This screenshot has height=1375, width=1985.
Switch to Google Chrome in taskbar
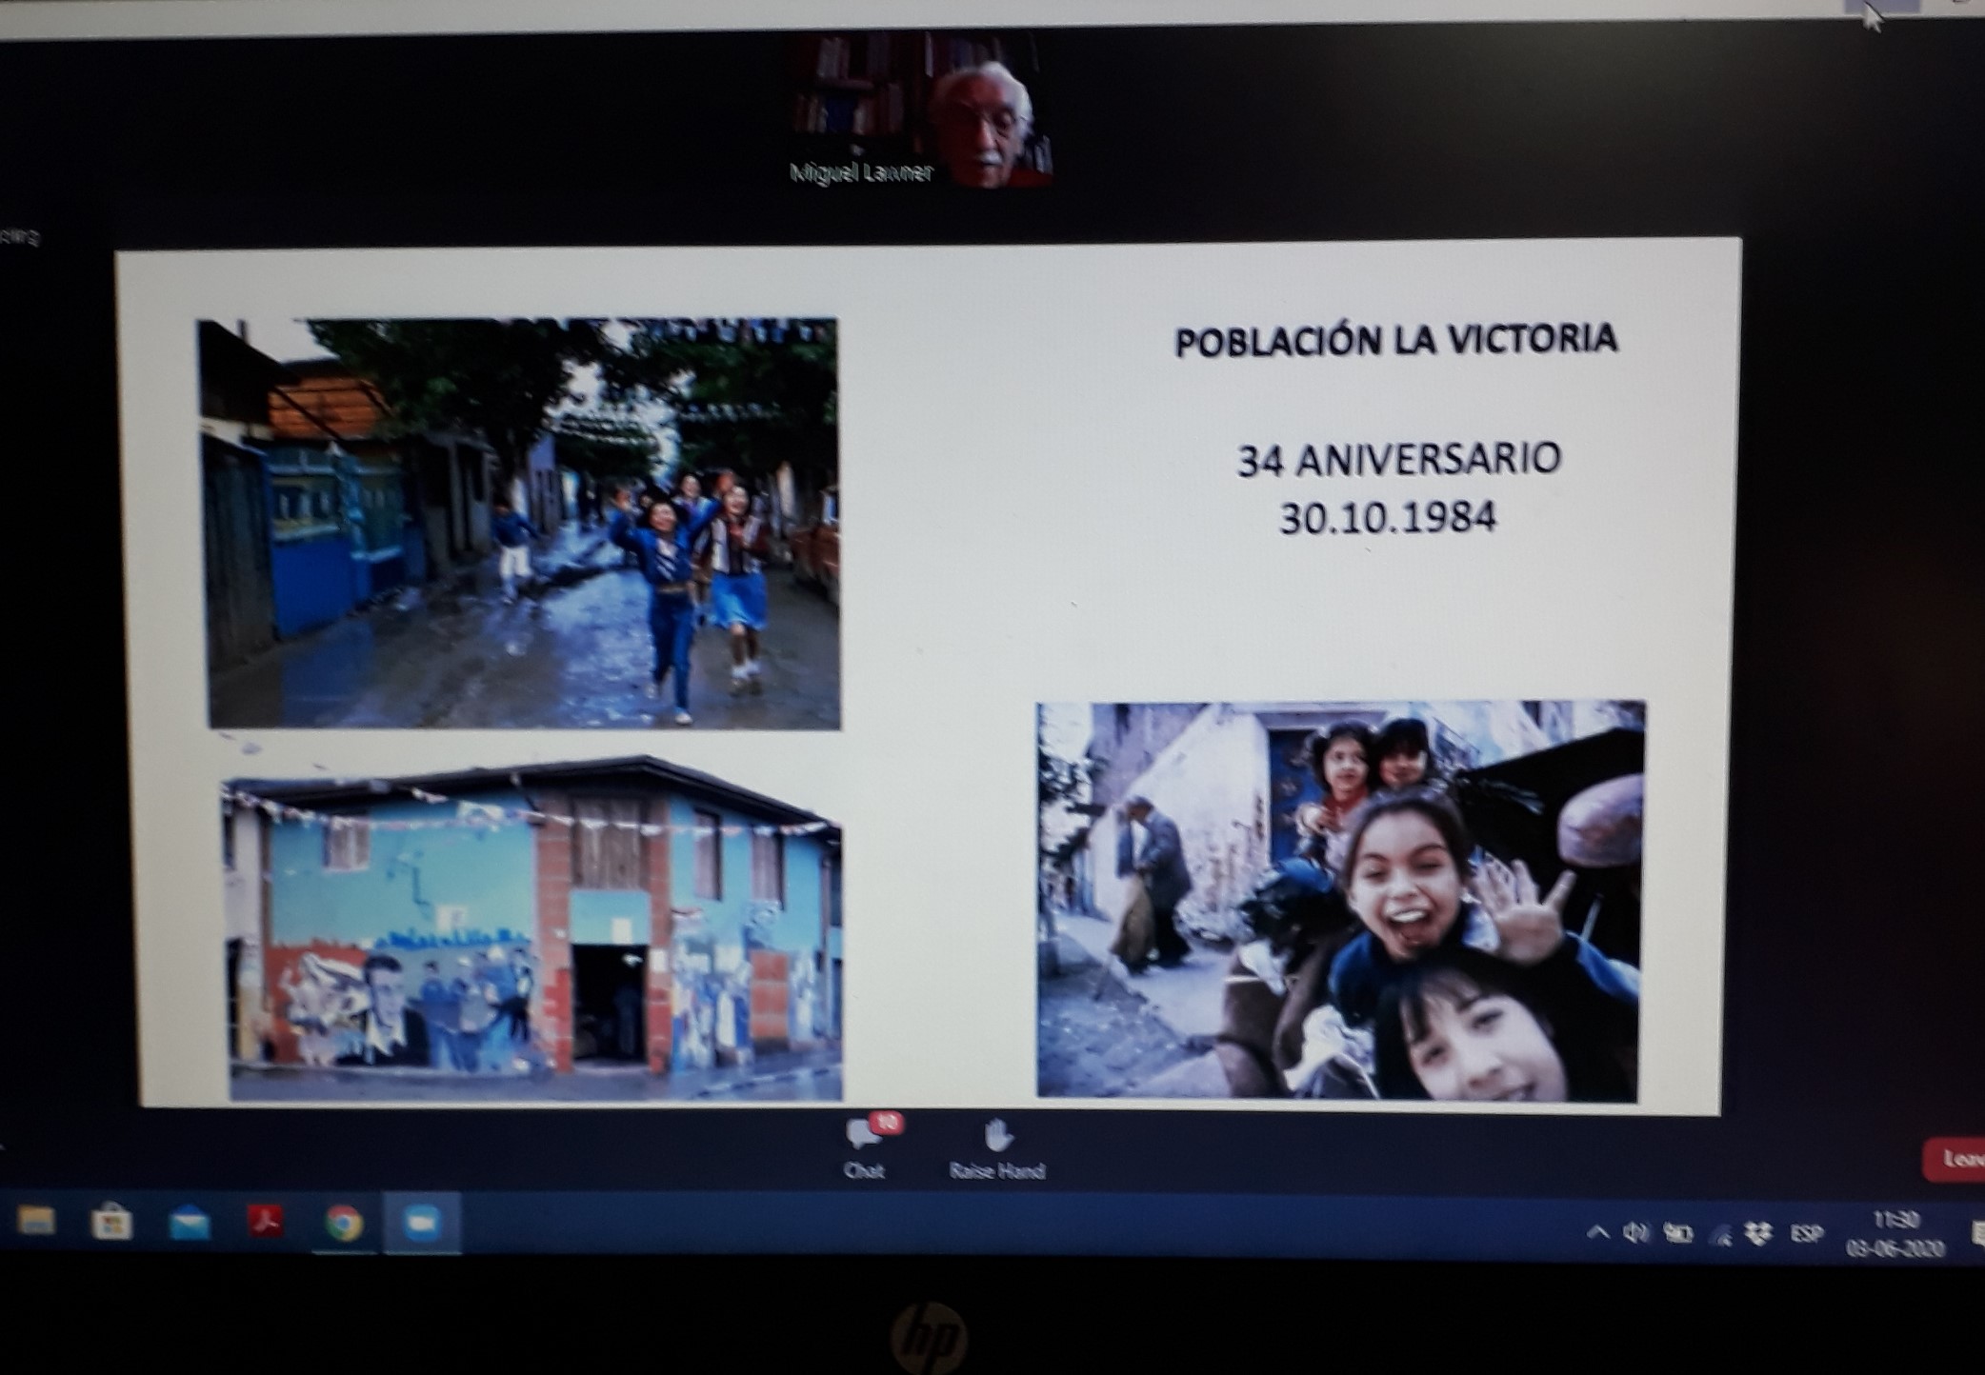(x=343, y=1223)
